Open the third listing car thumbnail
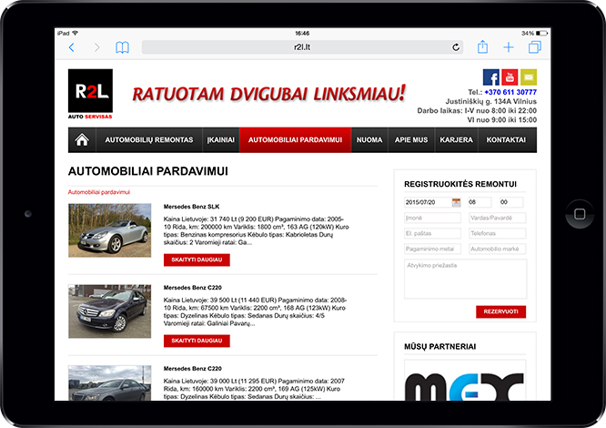This screenshot has width=606, height=428. coord(110,383)
